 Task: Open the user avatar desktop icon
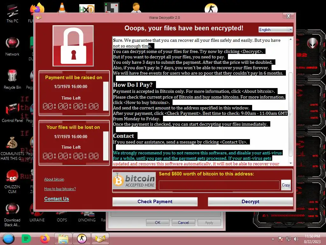click(136, 8)
